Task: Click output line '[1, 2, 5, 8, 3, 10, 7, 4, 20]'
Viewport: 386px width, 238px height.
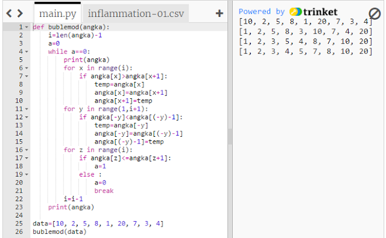Action: click(306, 31)
